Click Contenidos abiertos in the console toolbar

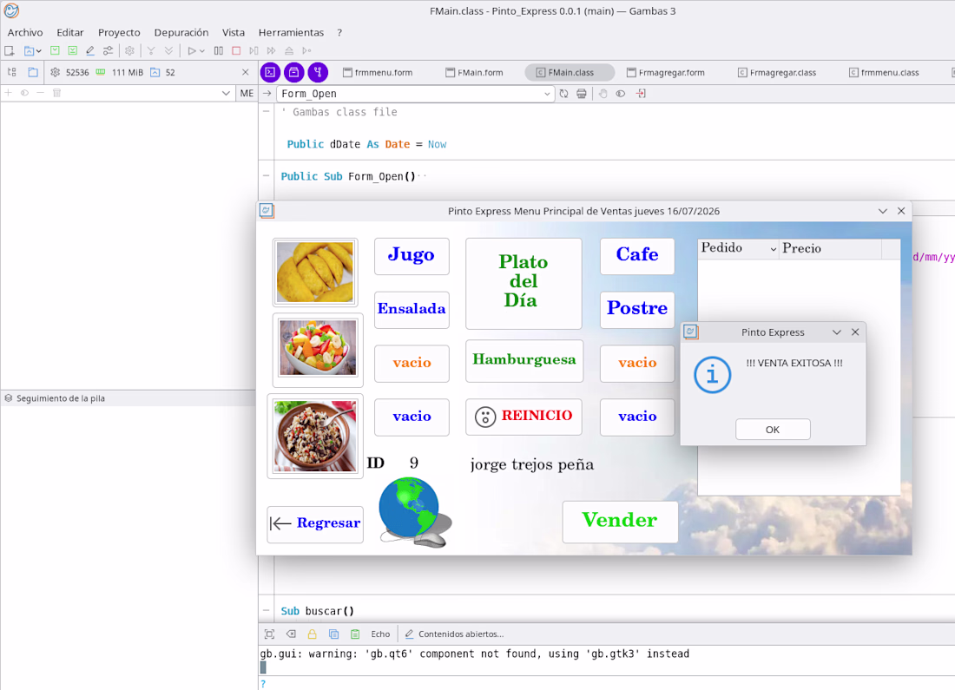point(454,634)
